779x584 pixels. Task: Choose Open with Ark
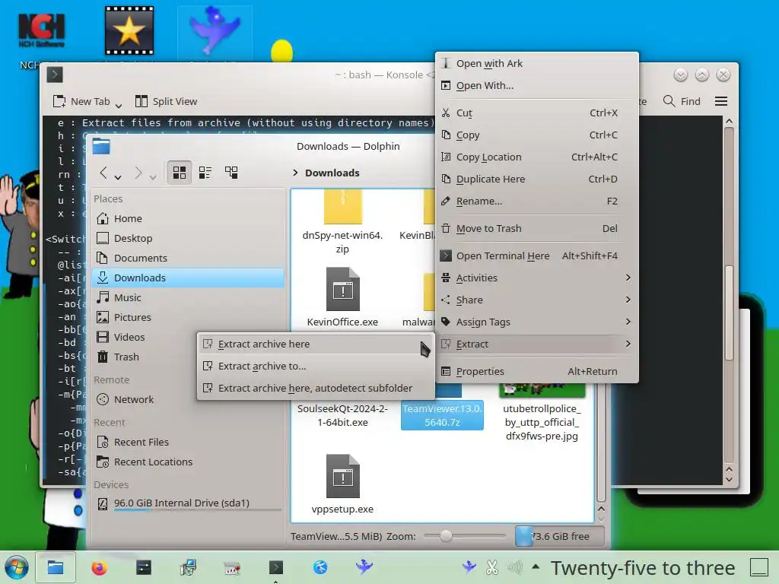click(537, 64)
